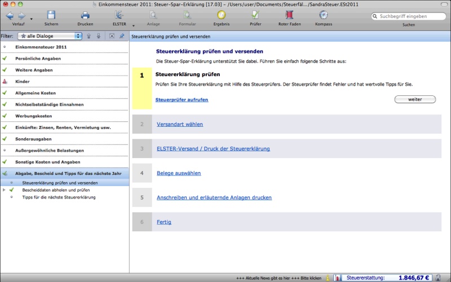This screenshot has height=282, width=451.
Task: Click the collapse-all tree icon beside filter
Action: click(112, 36)
